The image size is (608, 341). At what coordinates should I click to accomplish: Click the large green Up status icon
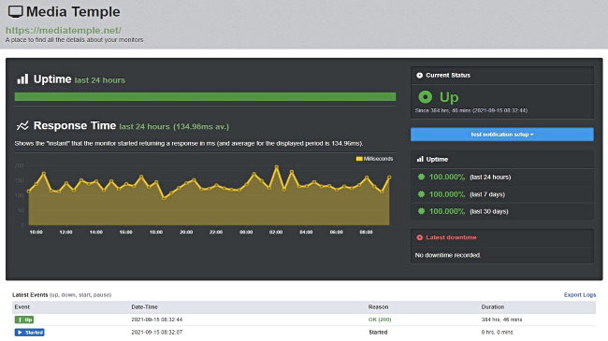coord(426,97)
